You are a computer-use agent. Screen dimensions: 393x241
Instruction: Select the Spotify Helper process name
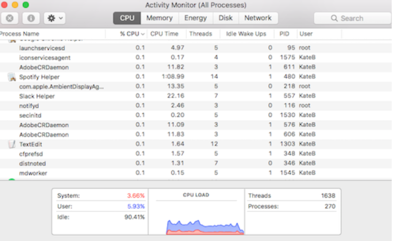tap(39, 77)
